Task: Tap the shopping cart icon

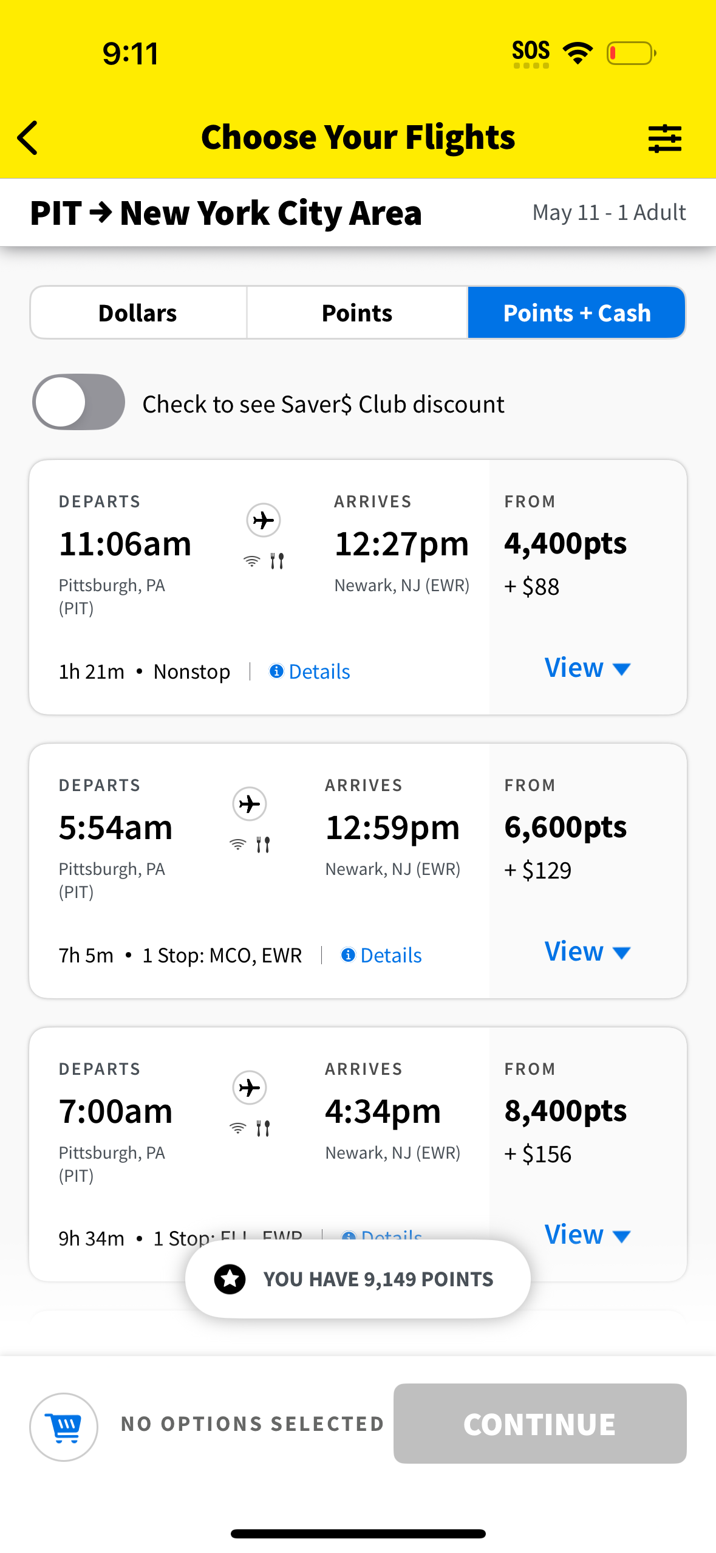Action: click(64, 1427)
